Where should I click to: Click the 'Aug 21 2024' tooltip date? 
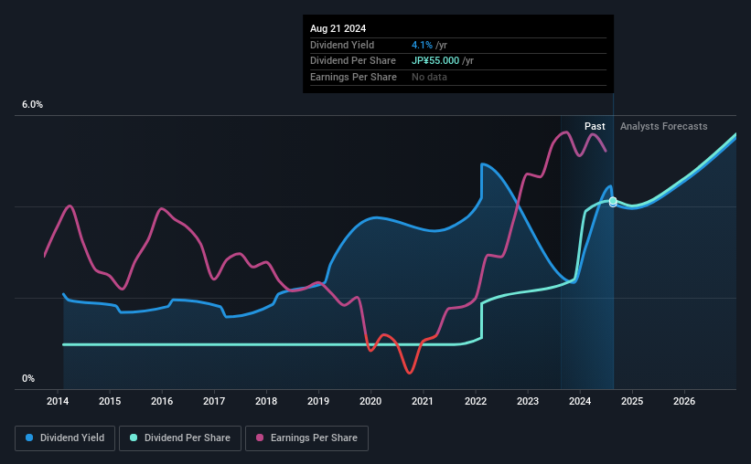pos(338,28)
